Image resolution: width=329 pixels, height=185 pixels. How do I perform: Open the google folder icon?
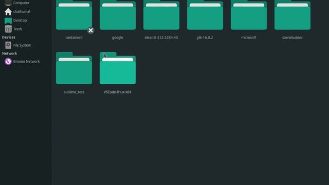click(x=118, y=15)
